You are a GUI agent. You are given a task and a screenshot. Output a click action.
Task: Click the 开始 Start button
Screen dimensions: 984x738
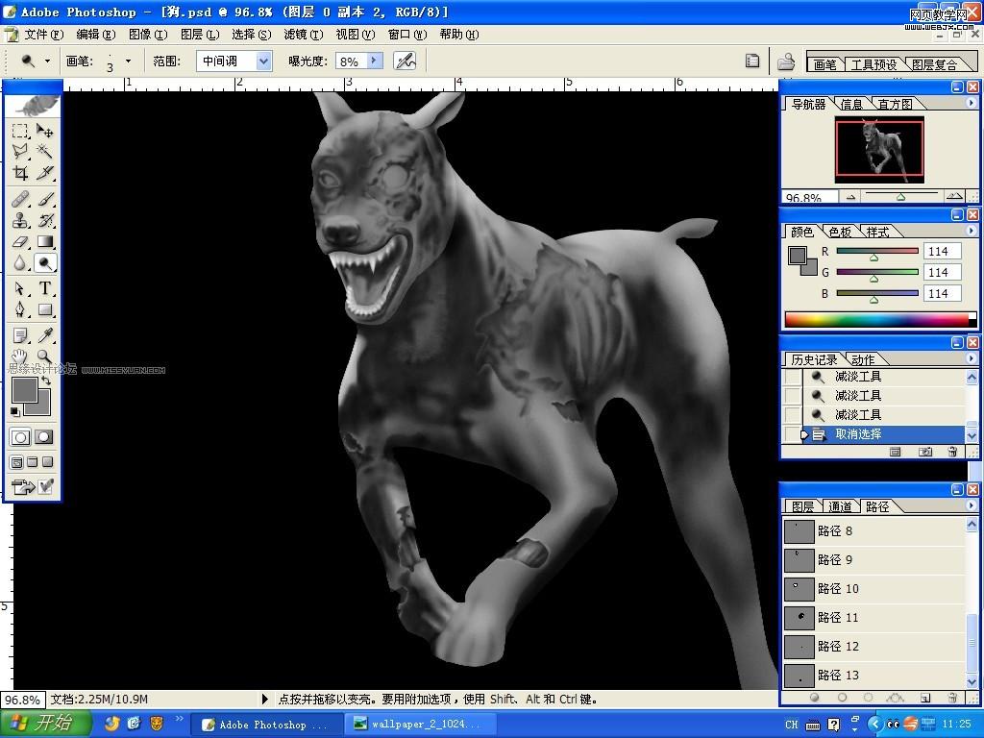click(45, 724)
